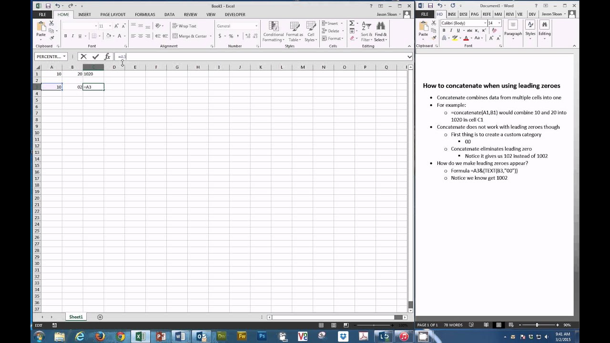610x343 pixels.
Task: Click Merge & Center button
Action: tap(190, 36)
